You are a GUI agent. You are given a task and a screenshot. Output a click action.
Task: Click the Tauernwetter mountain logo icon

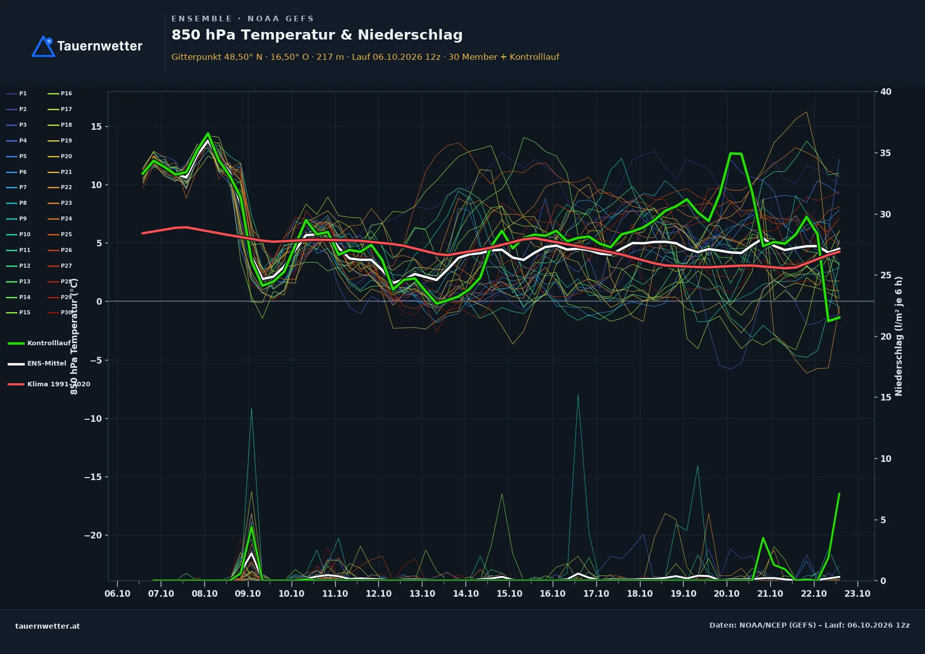[x=43, y=46]
